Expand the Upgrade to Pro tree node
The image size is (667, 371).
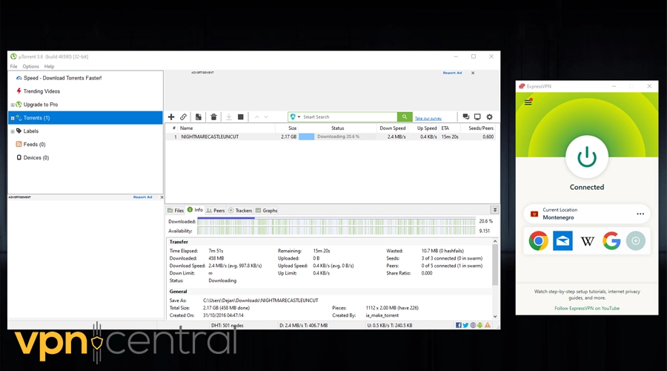[x=13, y=105]
